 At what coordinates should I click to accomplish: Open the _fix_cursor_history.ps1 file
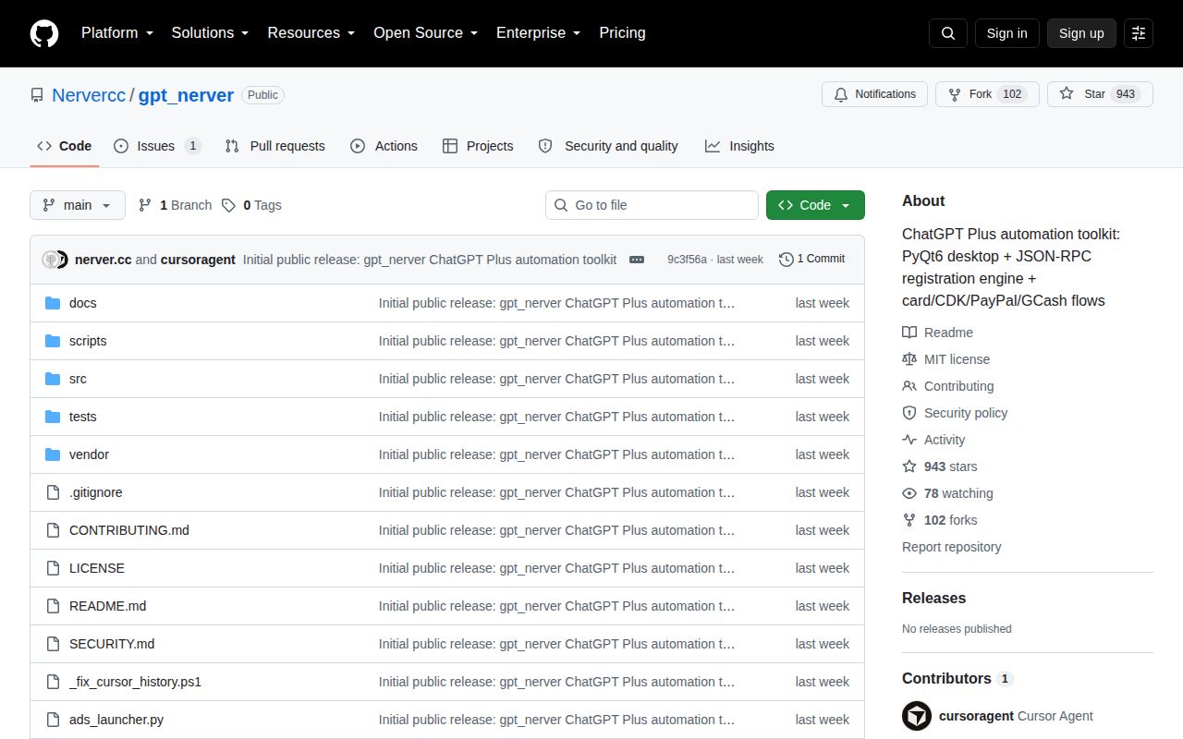point(135,682)
